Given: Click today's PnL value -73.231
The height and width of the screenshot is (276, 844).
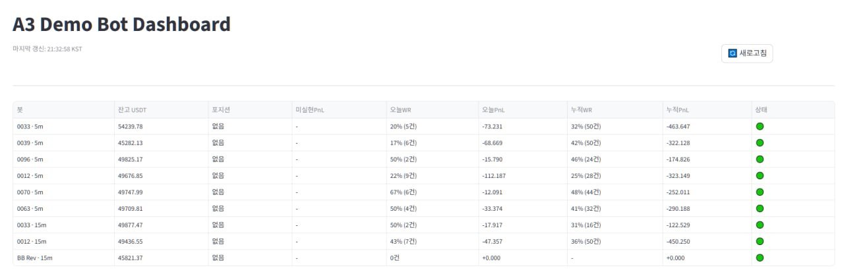Looking at the screenshot, I should click(x=493, y=126).
